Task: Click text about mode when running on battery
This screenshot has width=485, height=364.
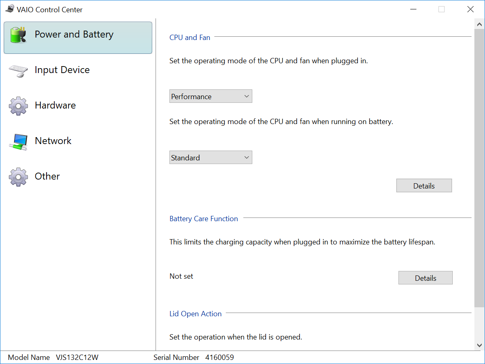Action: [281, 122]
